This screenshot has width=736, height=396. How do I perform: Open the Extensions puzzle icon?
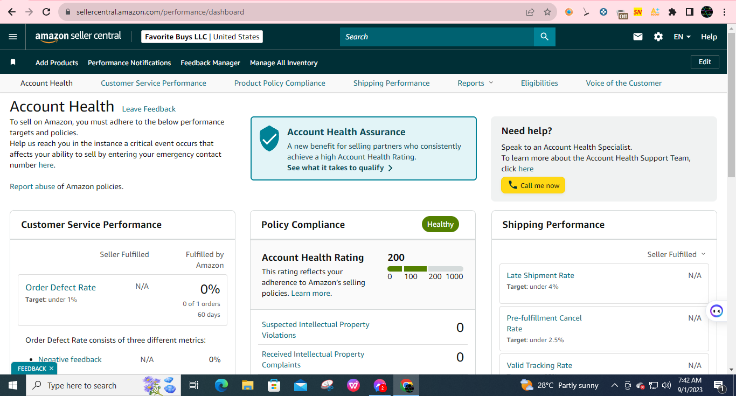point(672,12)
